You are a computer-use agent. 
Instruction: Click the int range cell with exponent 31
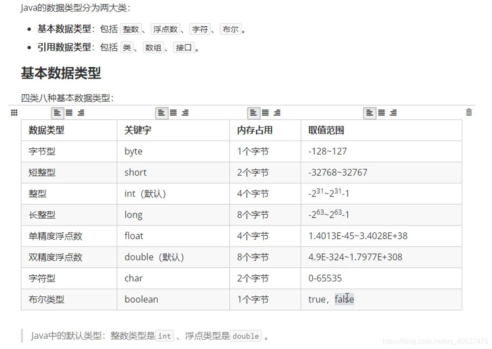[x=381, y=194]
